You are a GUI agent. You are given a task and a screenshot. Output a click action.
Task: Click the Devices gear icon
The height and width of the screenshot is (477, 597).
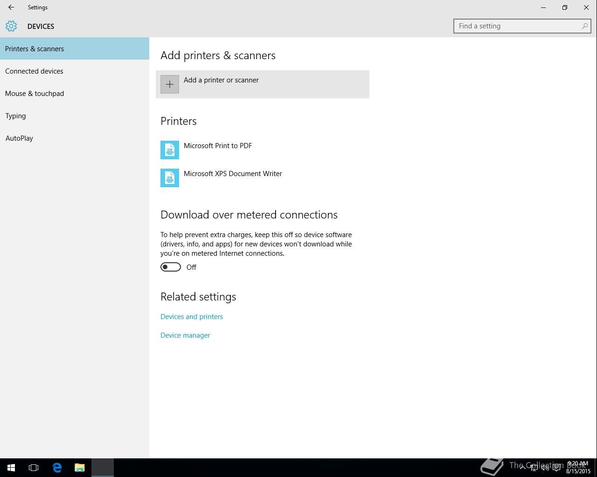tap(11, 26)
